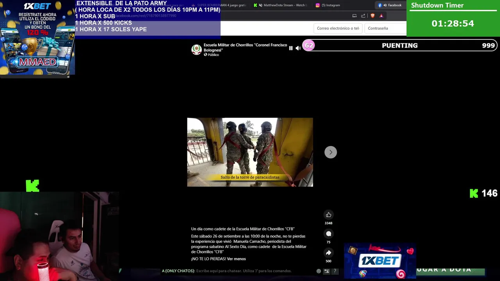Click the 1XBET candy logo banner
Viewport: 500px width, 281px height.
click(380, 261)
